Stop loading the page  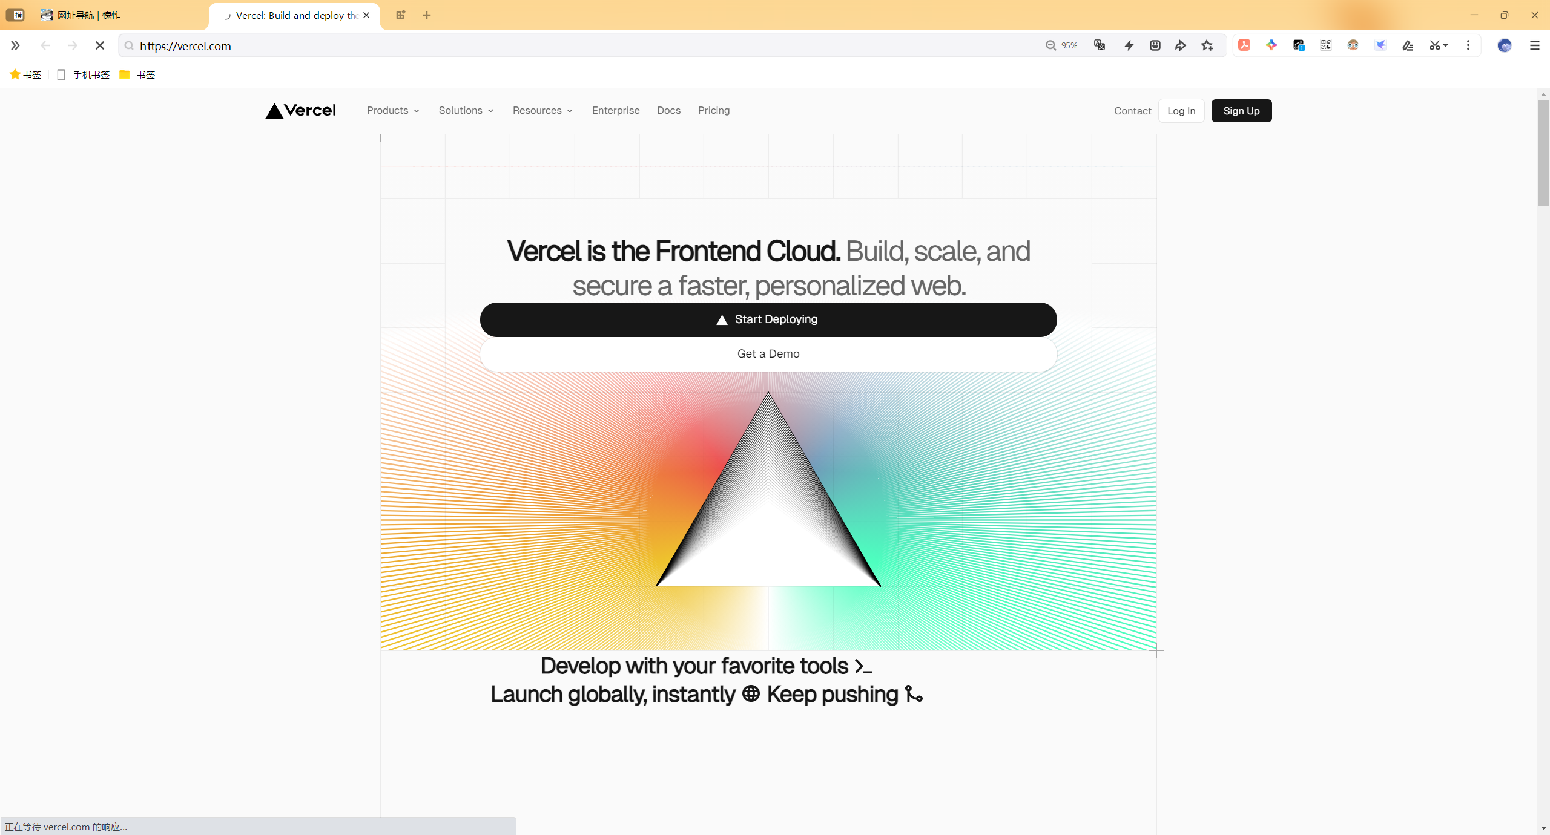click(x=100, y=45)
